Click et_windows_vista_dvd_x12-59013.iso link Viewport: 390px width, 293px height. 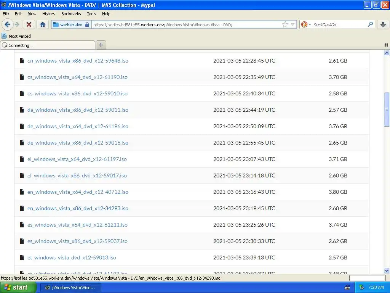tap(72, 258)
